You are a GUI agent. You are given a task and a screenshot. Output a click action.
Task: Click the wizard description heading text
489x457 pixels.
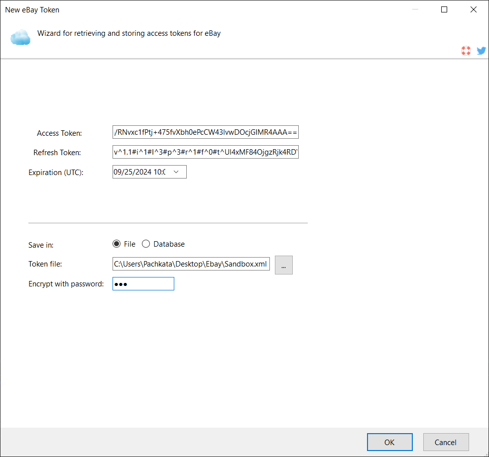tap(129, 33)
